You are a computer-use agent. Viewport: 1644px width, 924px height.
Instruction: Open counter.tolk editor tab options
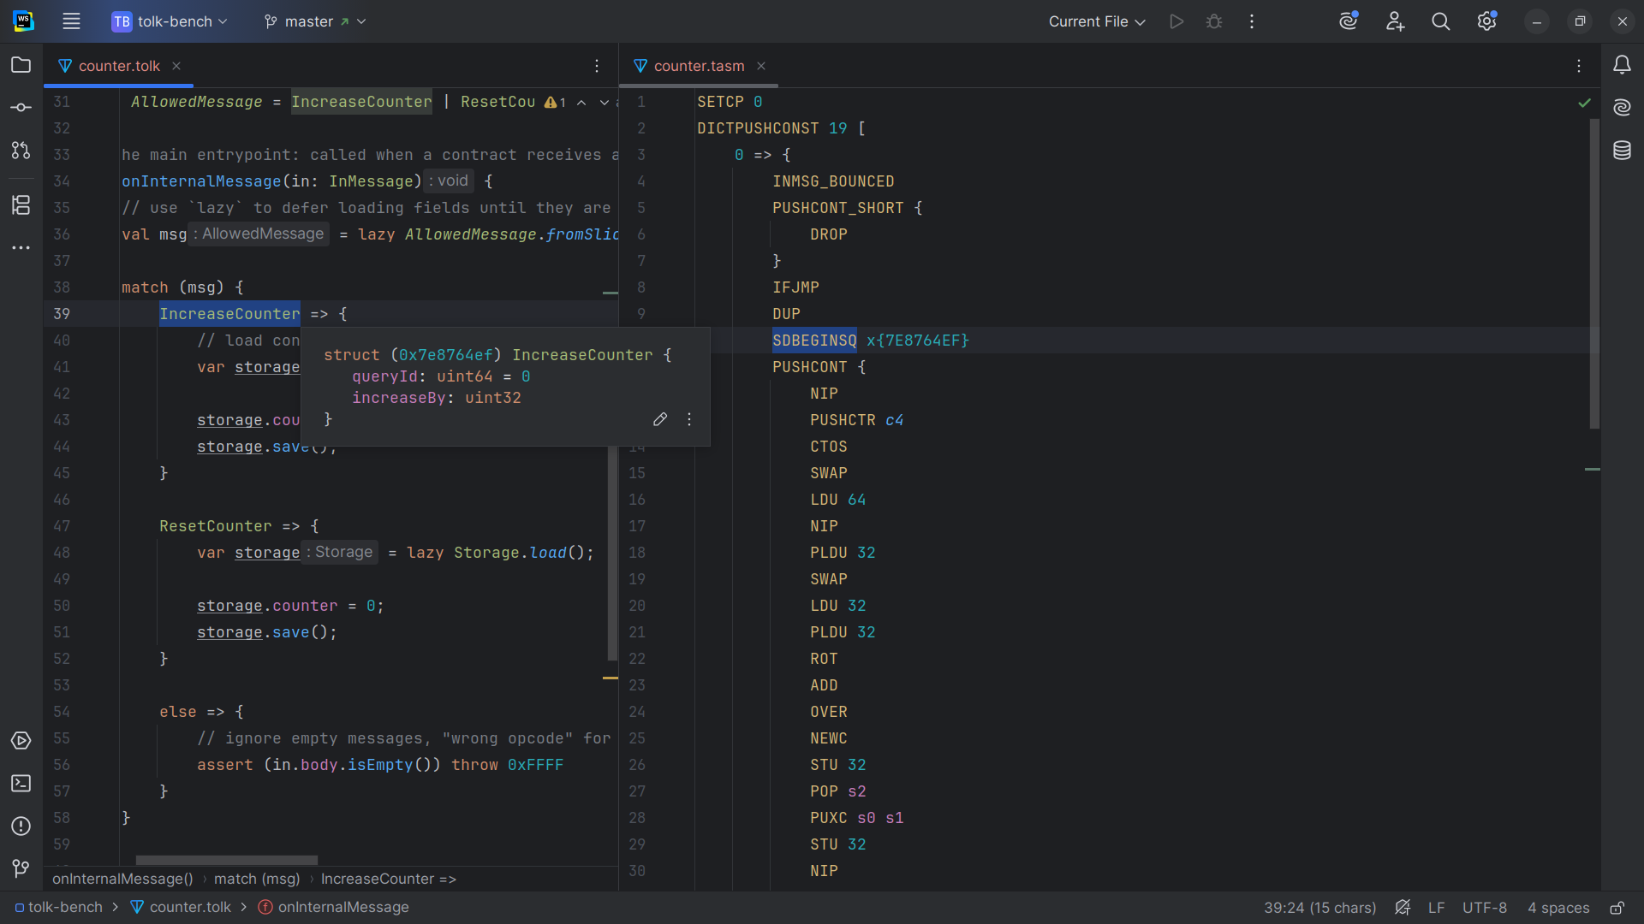[x=597, y=66]
